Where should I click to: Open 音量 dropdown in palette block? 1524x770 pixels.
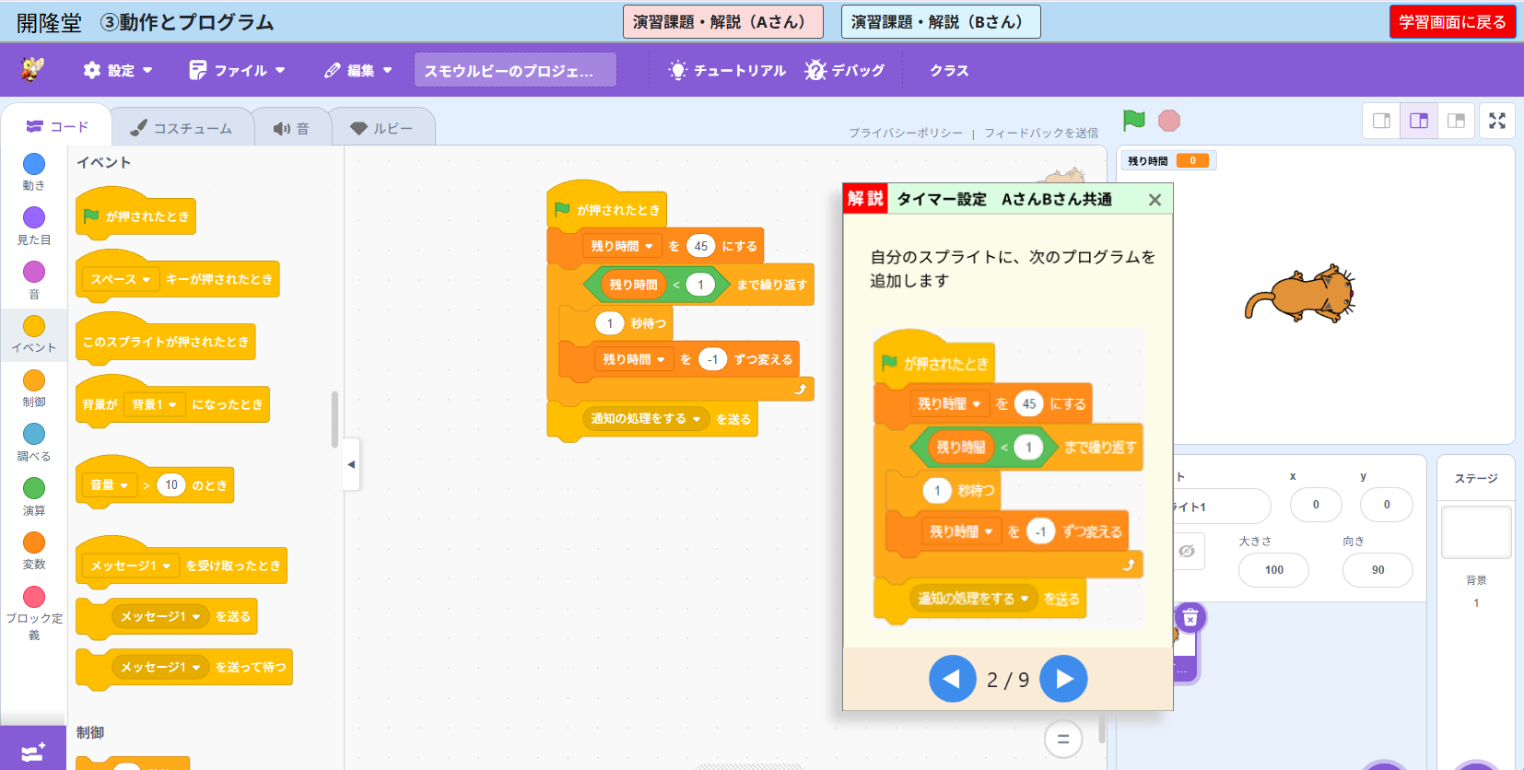click(x=110, y=484)
